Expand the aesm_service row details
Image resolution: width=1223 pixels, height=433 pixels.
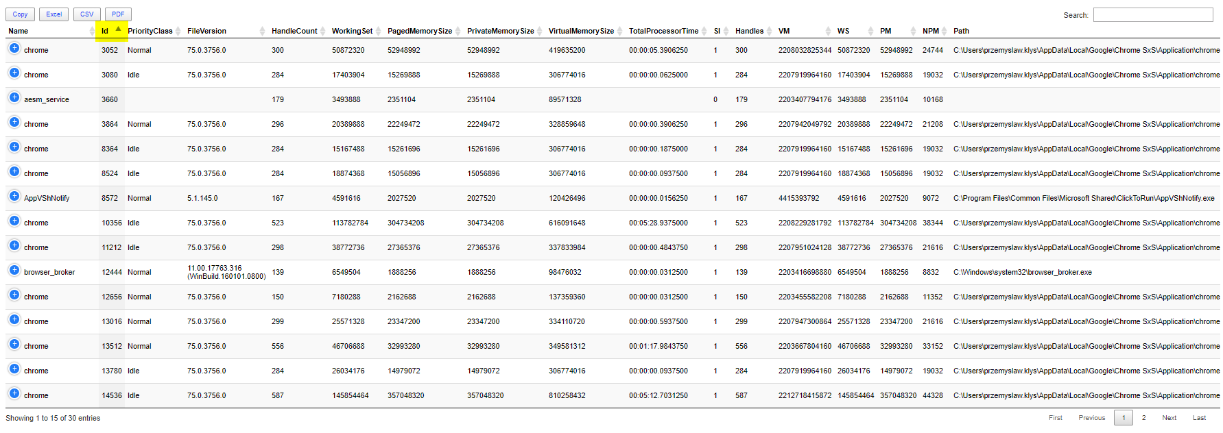click(14, 98)
